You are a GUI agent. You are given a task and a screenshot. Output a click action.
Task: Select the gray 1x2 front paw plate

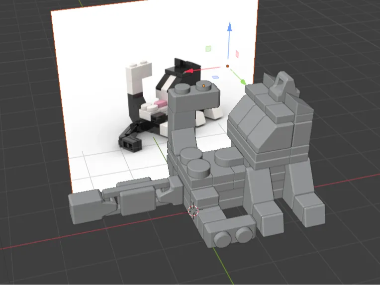(230, 231)
